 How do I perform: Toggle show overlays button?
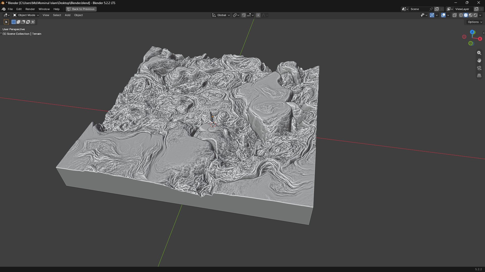tap(443, 15)
